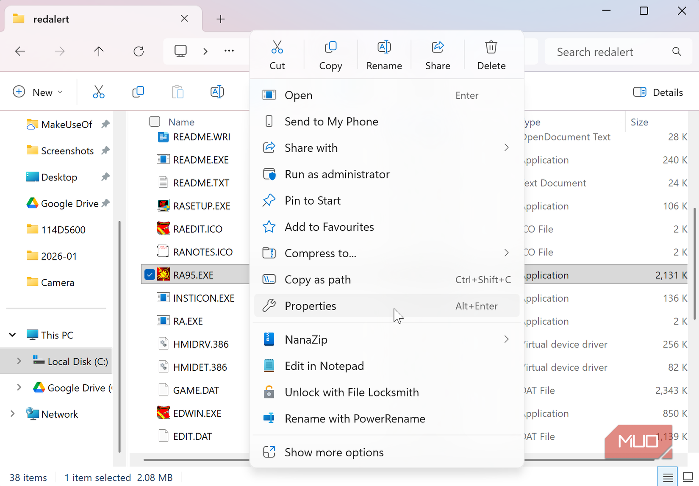Open Properties from the context menu
The height and width of the screenshot is (486, 699).
(311, 305)
